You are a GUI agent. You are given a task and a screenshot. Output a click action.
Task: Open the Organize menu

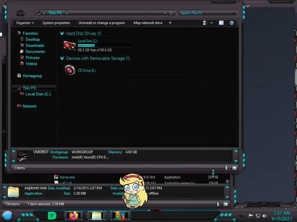pos(25,23)
